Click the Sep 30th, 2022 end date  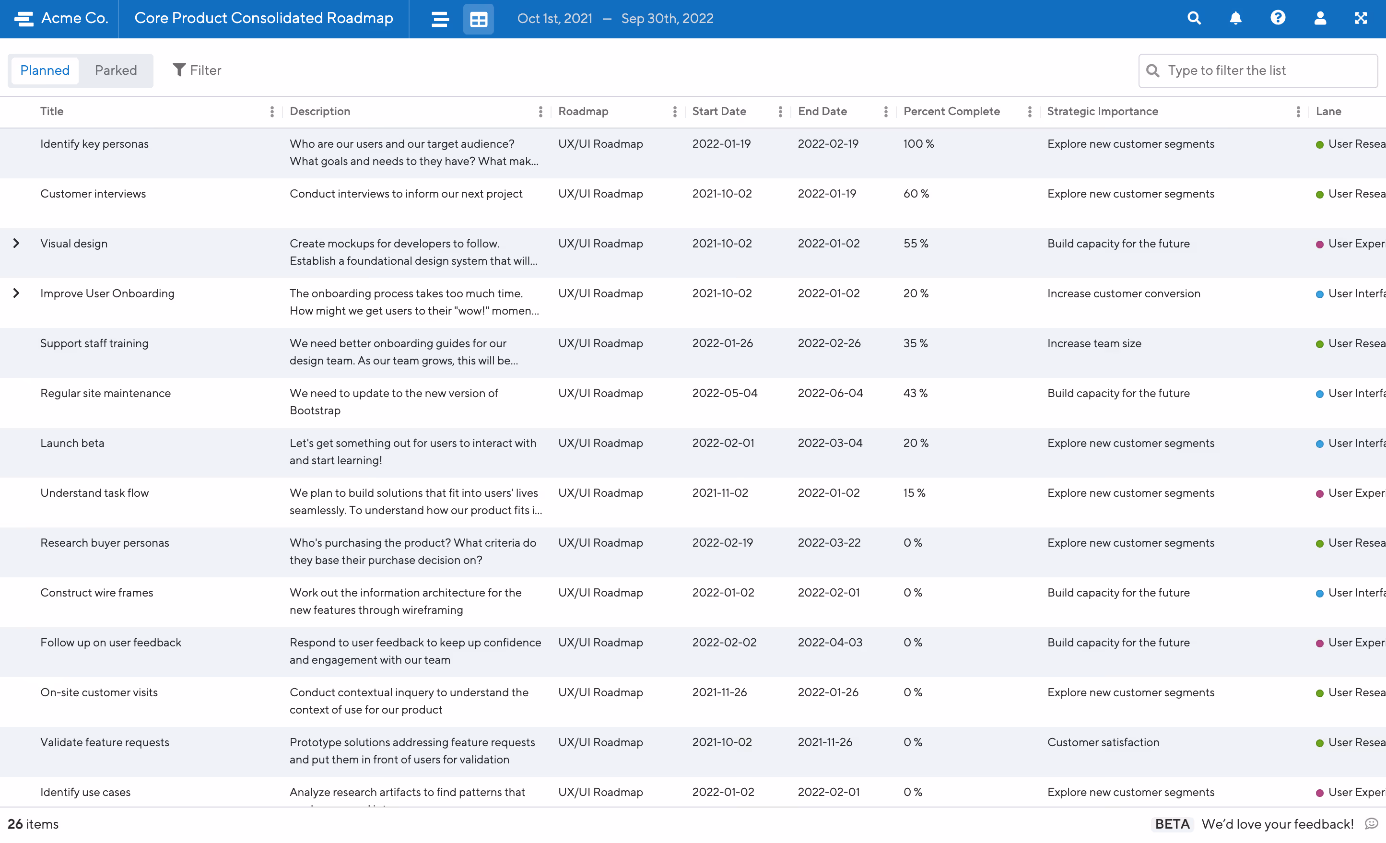click(667, 19)
